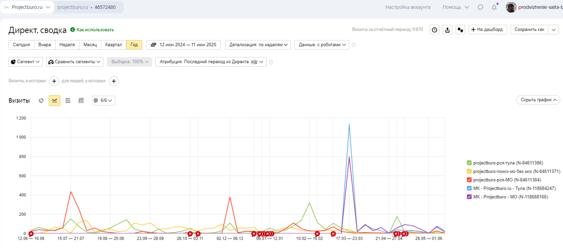Click the first red annotation marker at 12.06

pyautogui.click(x=31, y=234)
